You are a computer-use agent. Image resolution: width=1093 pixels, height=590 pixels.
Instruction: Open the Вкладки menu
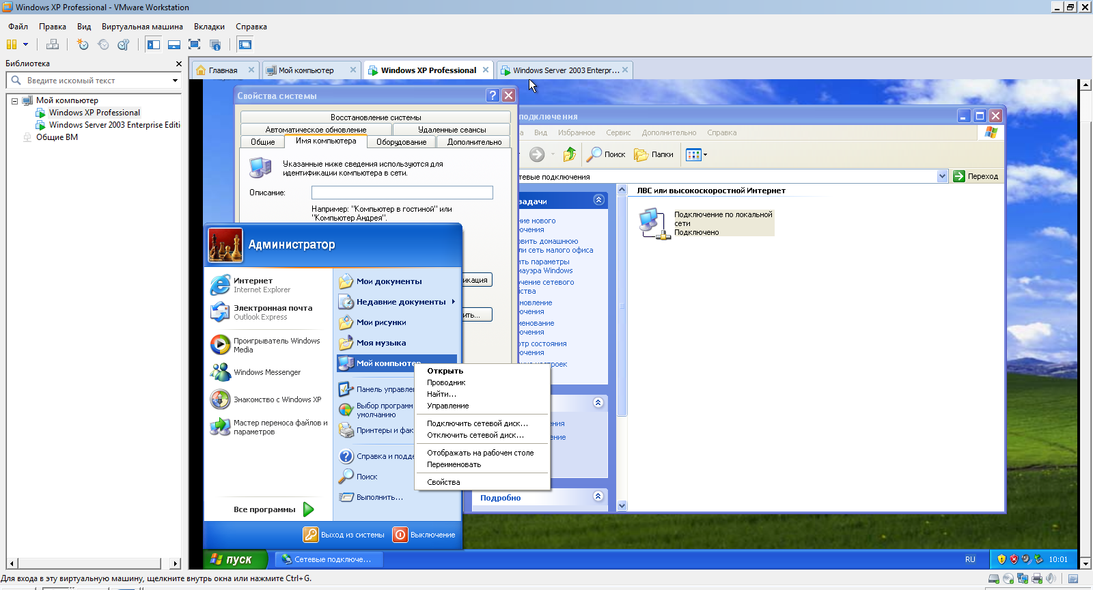[x=209, y=27]
